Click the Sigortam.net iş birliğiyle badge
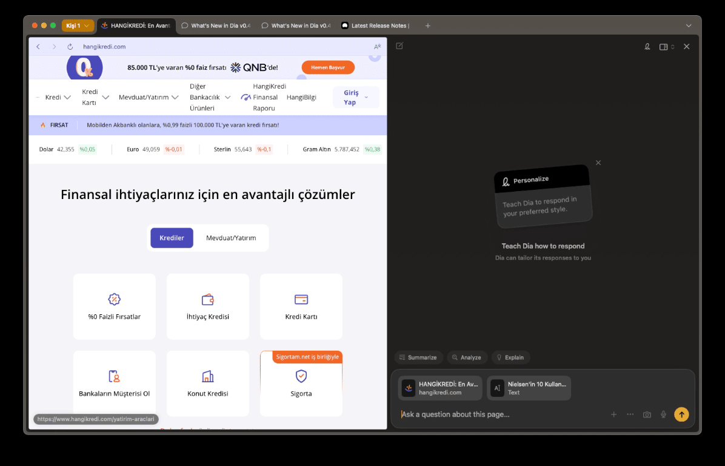Screen dimensions: 725x466 tap(307, 357)
